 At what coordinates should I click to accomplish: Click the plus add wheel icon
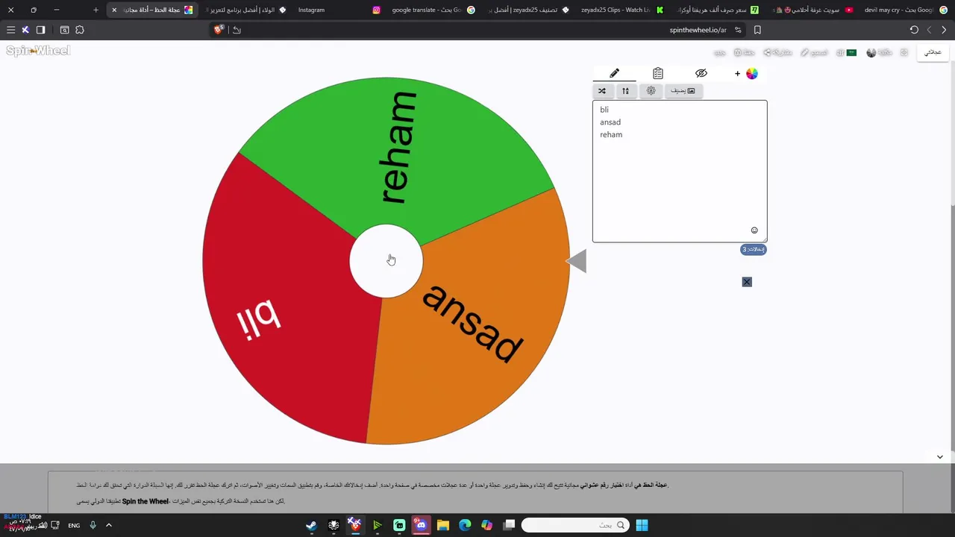coord(737,73)
